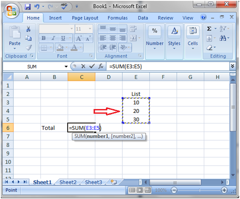Click the AutoSum sigma icon
The width and height of the screenshot is (240, 199).
(x=209, y=28)
